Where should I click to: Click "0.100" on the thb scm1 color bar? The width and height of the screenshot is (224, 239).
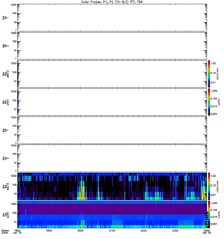click(214, 99)
